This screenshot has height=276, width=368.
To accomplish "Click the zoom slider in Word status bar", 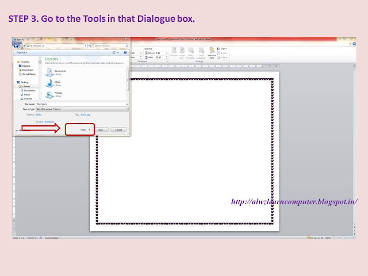I will point(343,237).
